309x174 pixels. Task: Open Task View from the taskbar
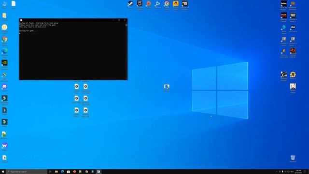tap(50, 172)
